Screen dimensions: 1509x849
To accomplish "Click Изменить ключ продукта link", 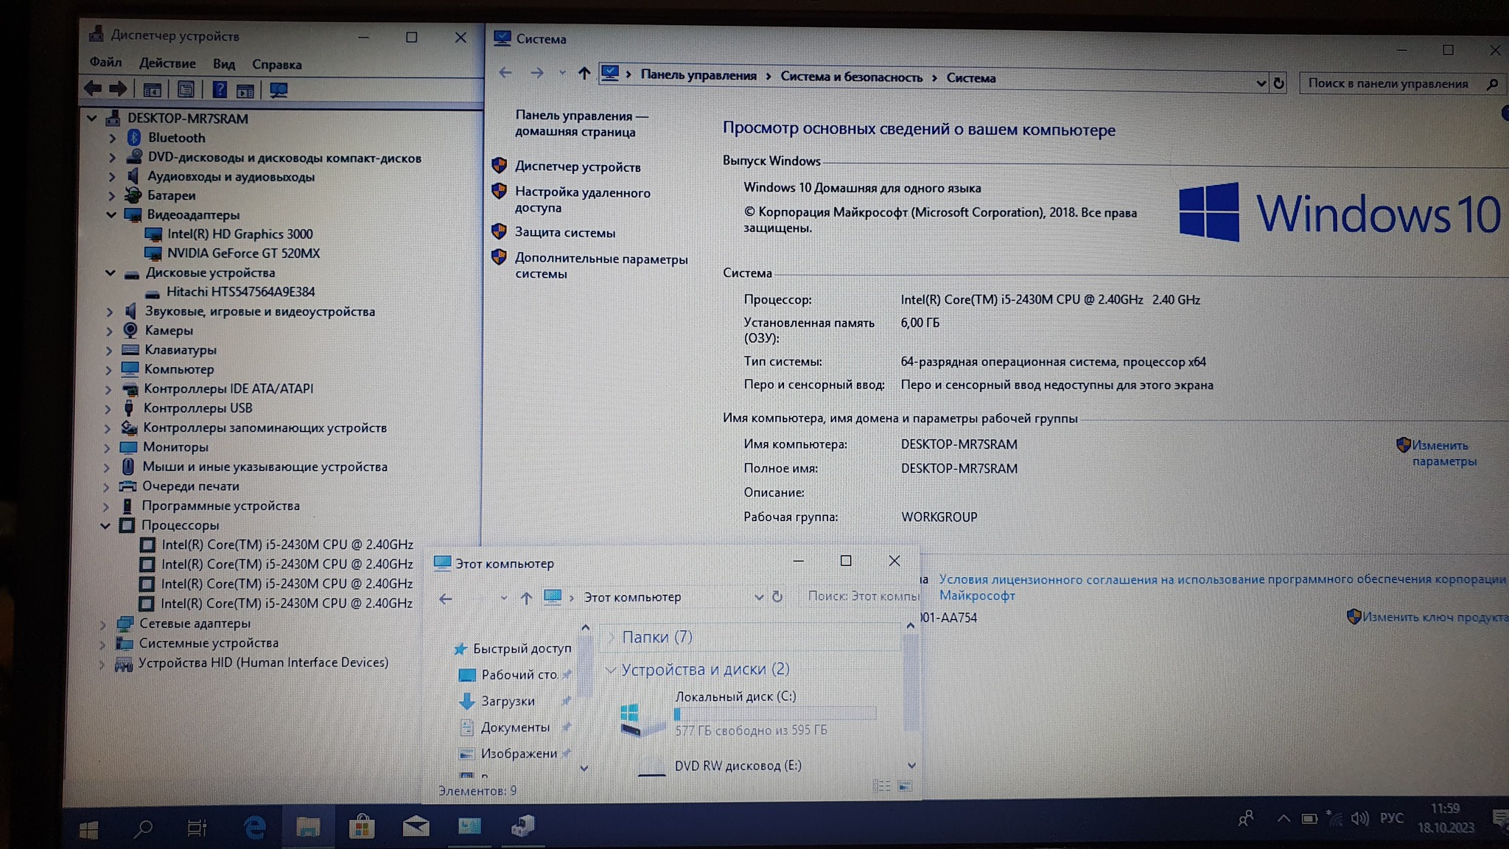I will (1432, 617).
